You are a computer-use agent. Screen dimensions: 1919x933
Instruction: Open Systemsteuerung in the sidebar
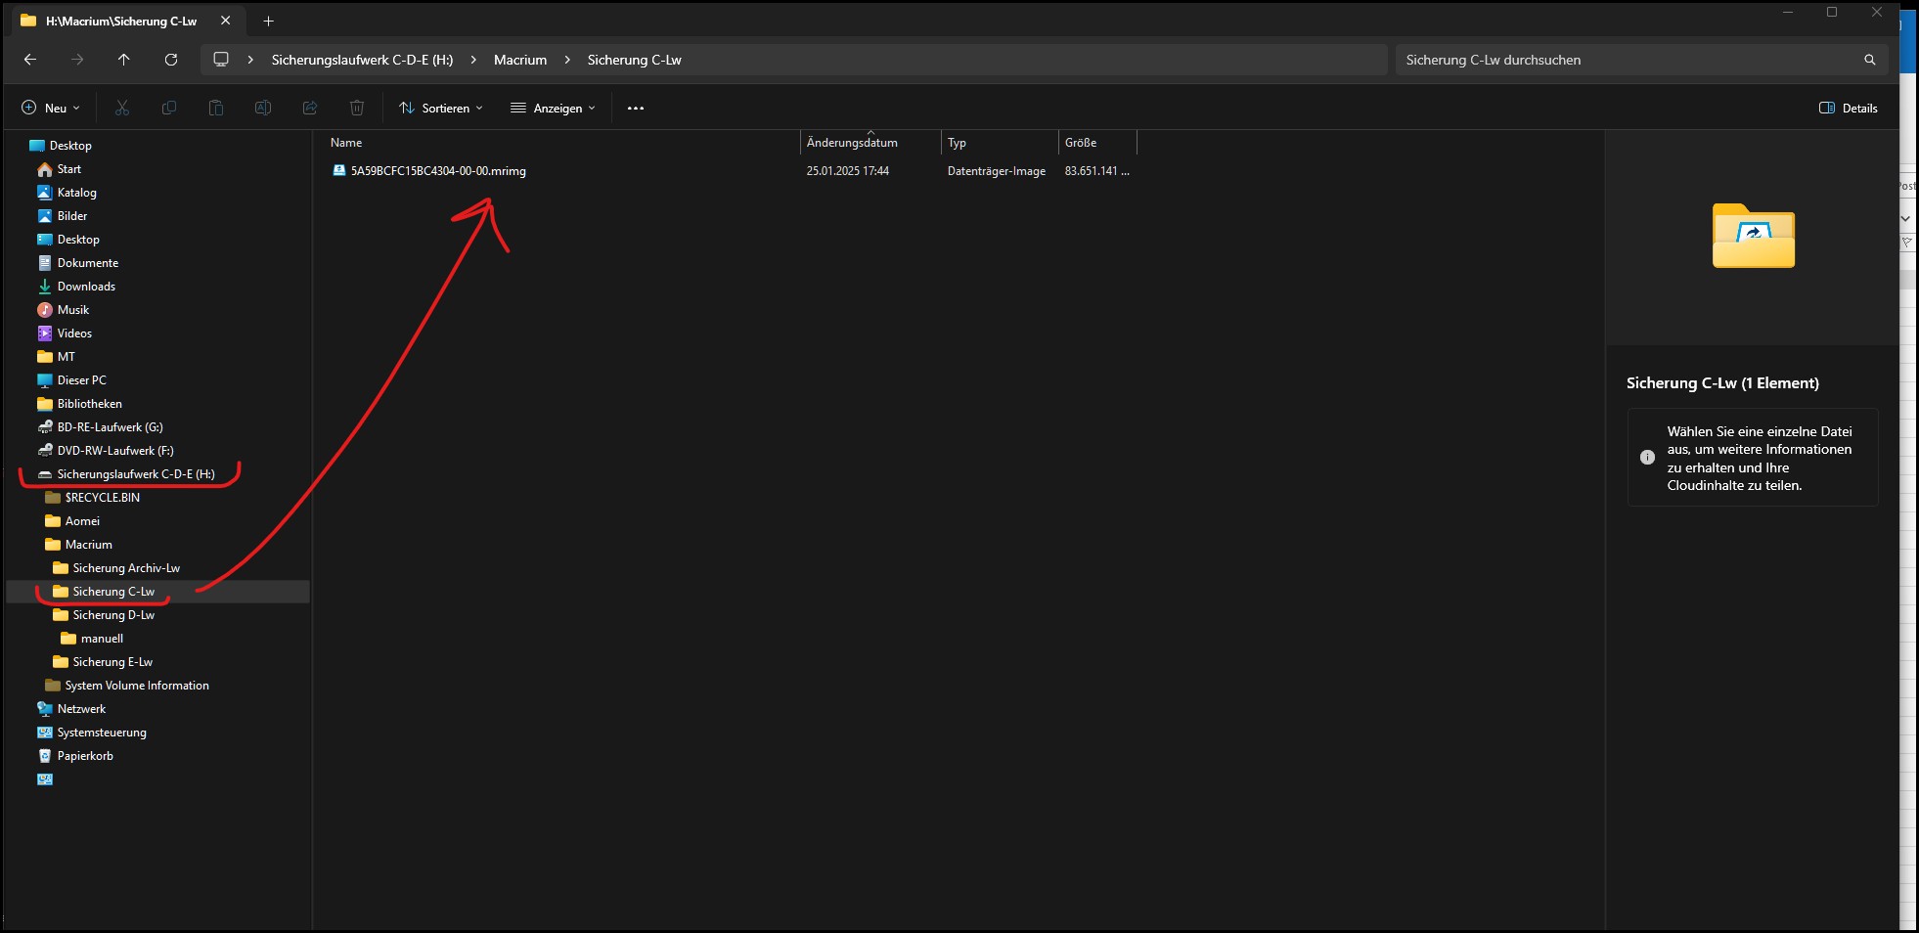pos(102,733)
